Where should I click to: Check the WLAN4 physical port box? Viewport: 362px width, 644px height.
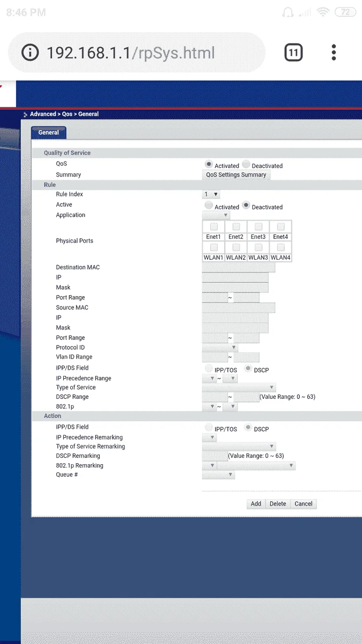pos(280,247)
